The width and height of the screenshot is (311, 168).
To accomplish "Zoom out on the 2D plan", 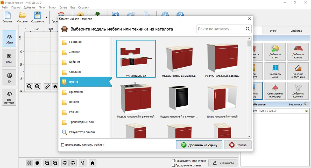I will pyautogui.click(x=29, y=86).
